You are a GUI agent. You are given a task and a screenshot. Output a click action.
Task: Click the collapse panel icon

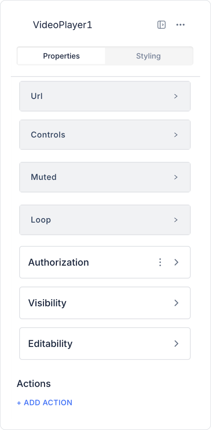(161, 25)
